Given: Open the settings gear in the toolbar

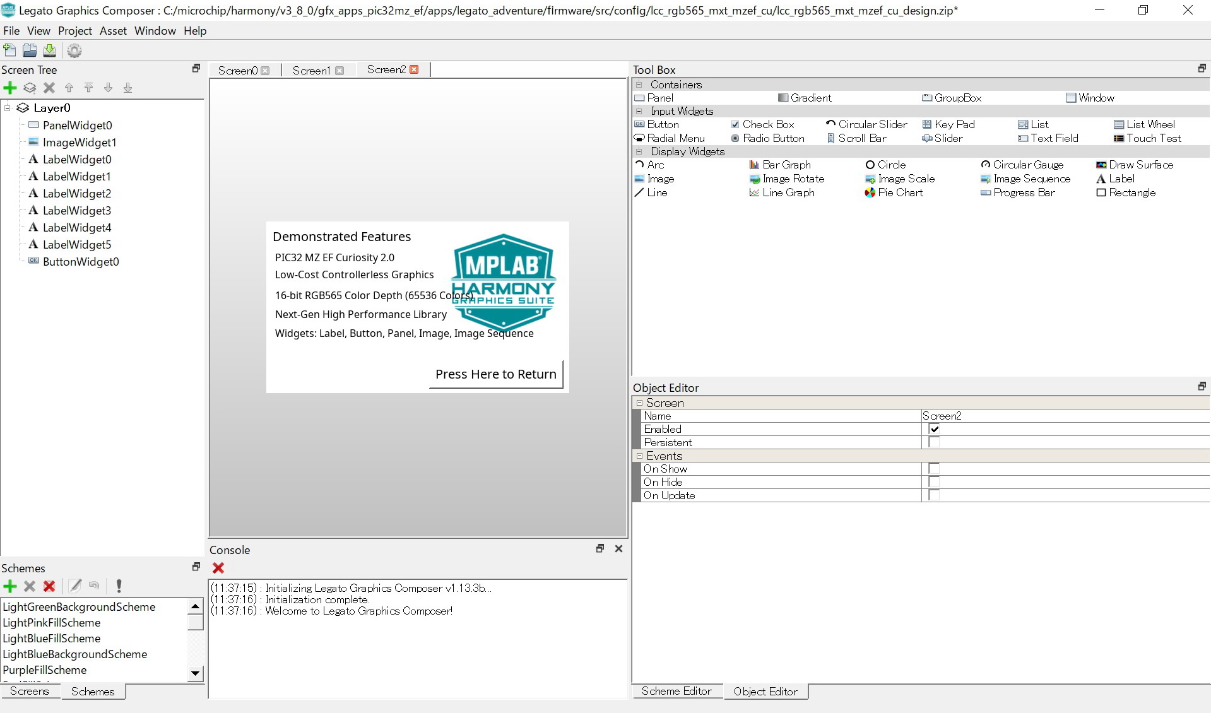Looking at the screenshot, I should pyautogui.click(x=74, y=50).
